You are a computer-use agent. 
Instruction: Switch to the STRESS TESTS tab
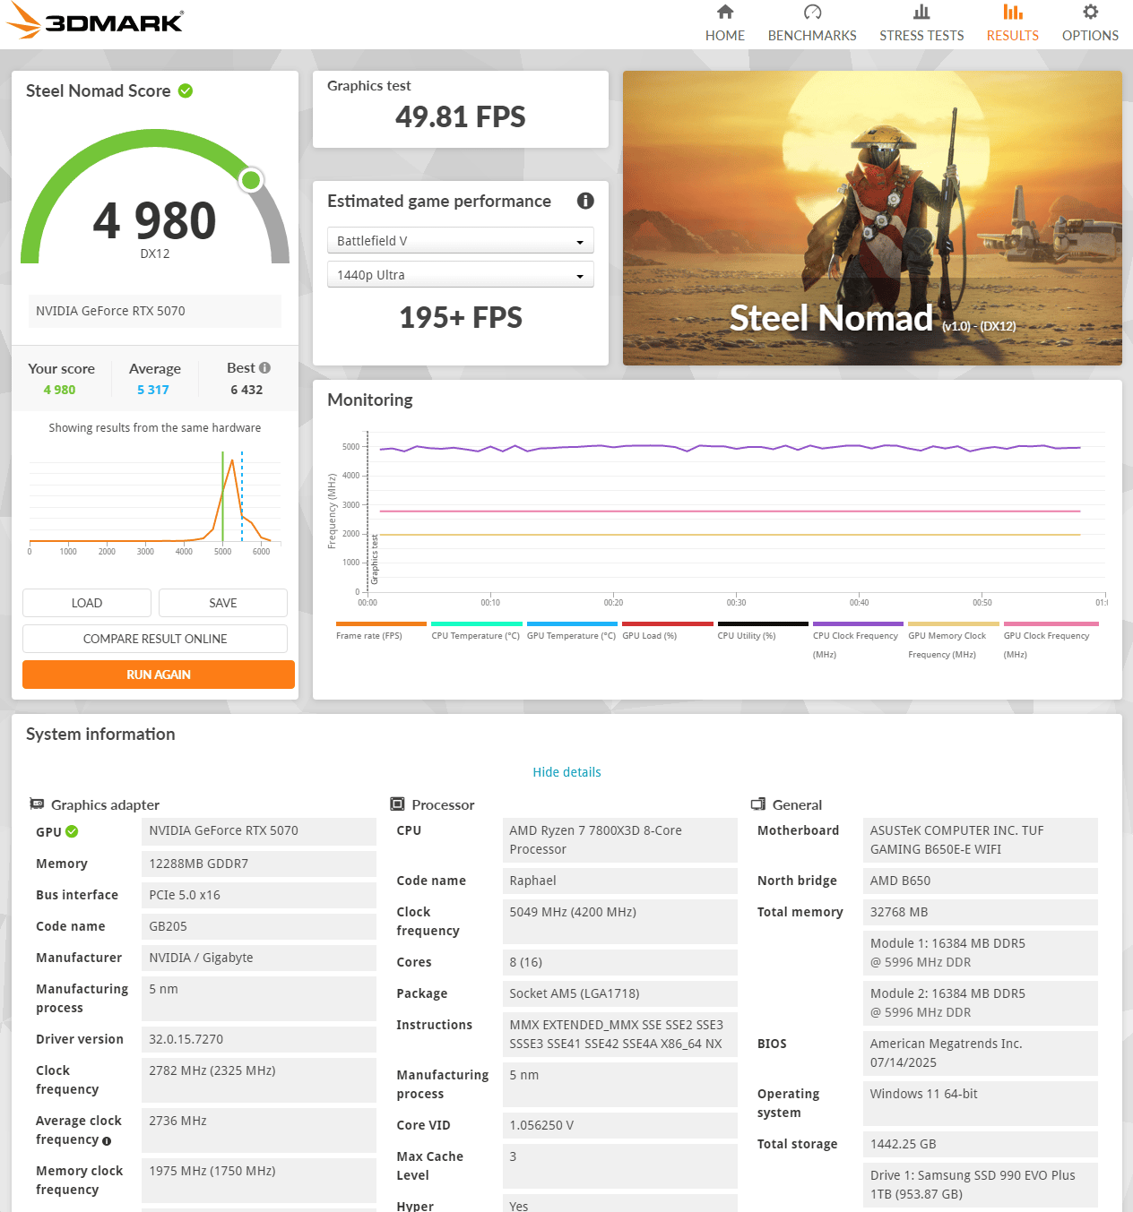921,36
